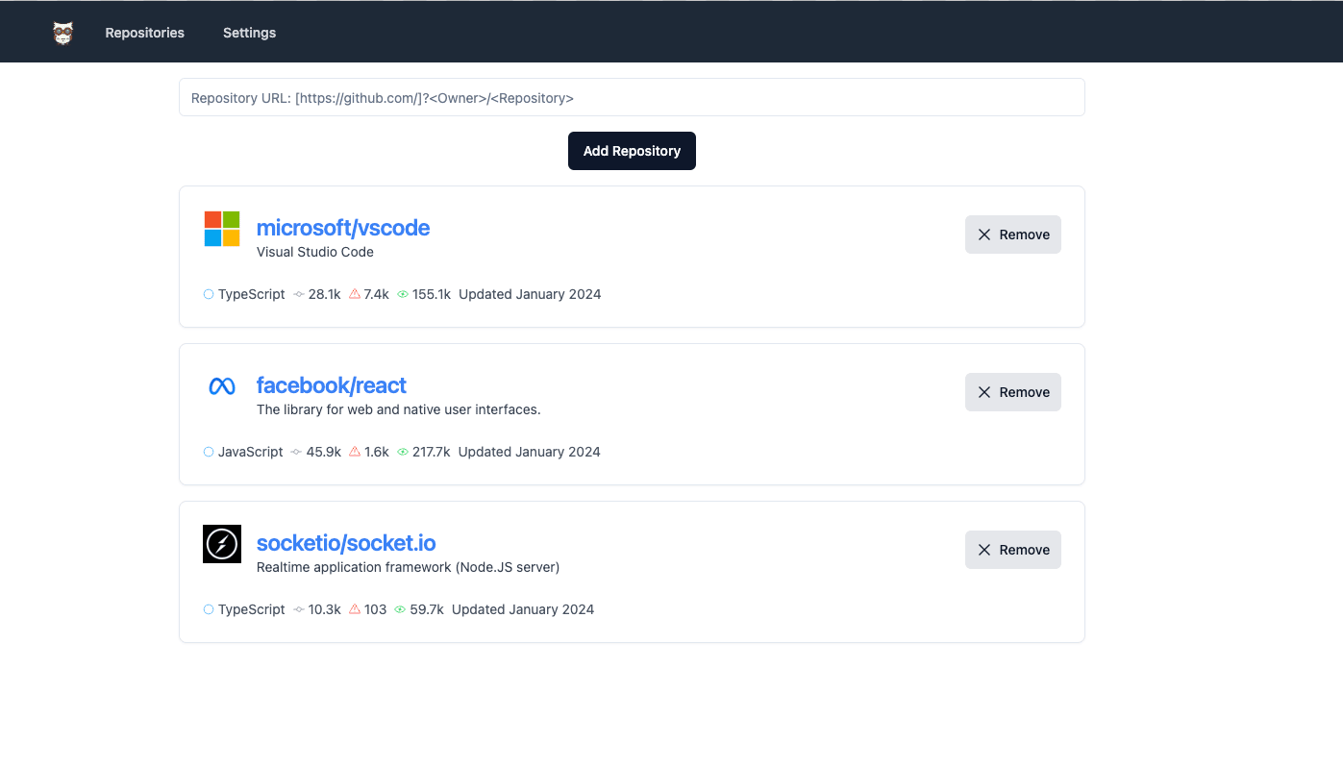
Task: Remove the socketio/socket.io repository
Action: click(x=1013, y=550)
